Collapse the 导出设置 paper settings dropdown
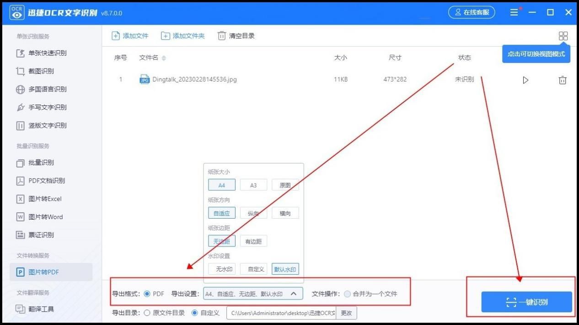The width and height of the screenshot is (579, 325). (x=294, y=294)
